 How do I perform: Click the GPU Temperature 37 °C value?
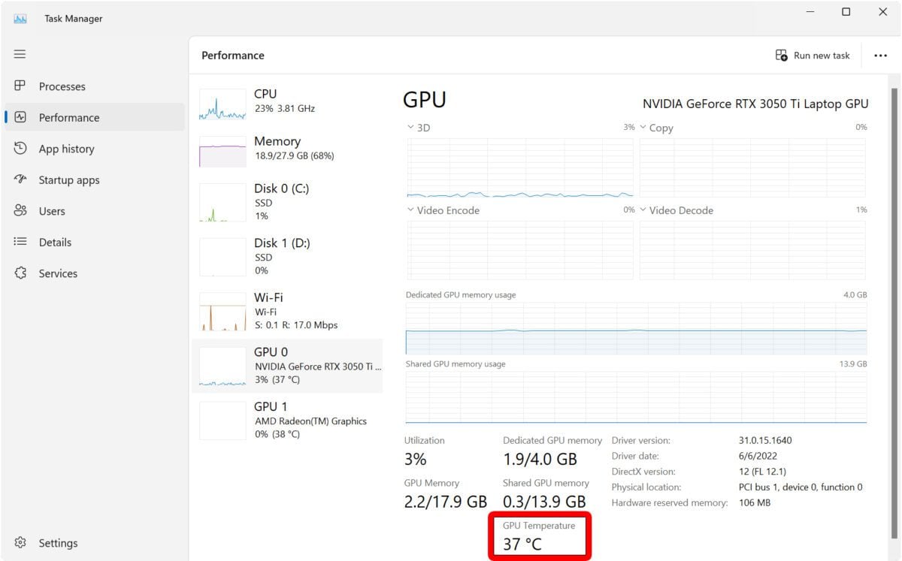(522, 544)
